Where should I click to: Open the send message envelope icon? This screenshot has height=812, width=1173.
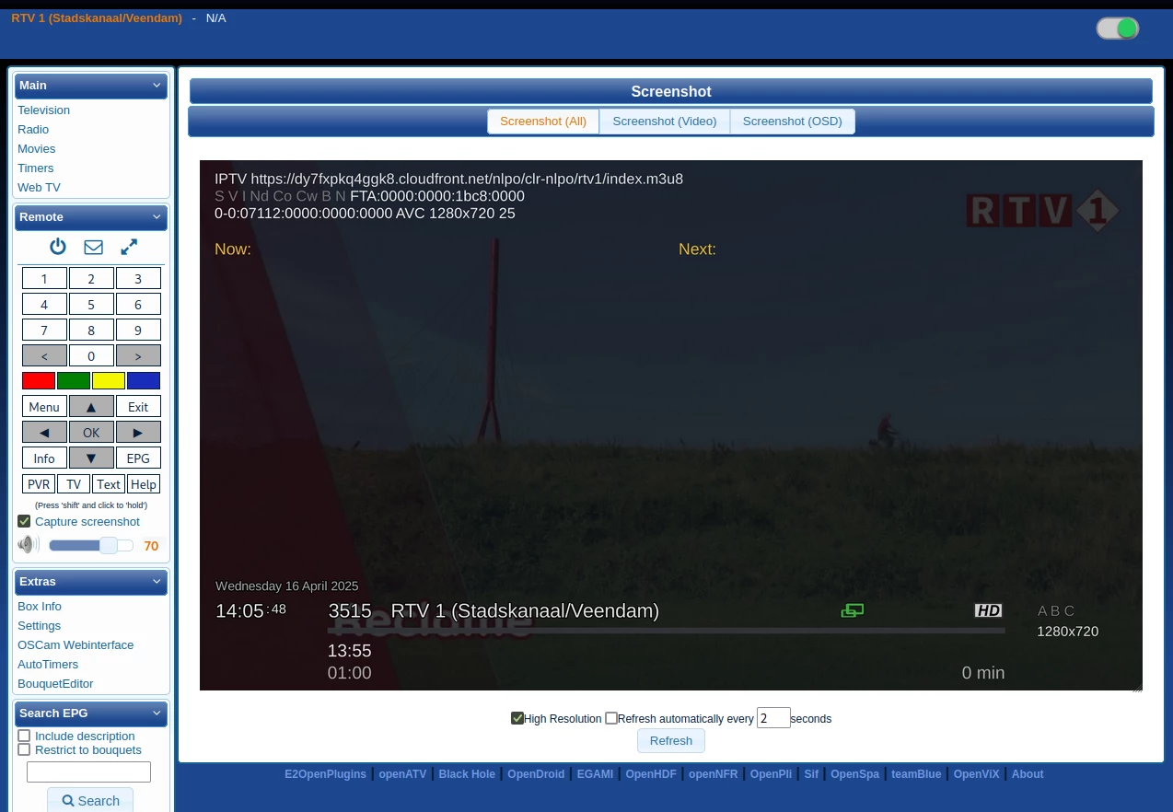93,247
